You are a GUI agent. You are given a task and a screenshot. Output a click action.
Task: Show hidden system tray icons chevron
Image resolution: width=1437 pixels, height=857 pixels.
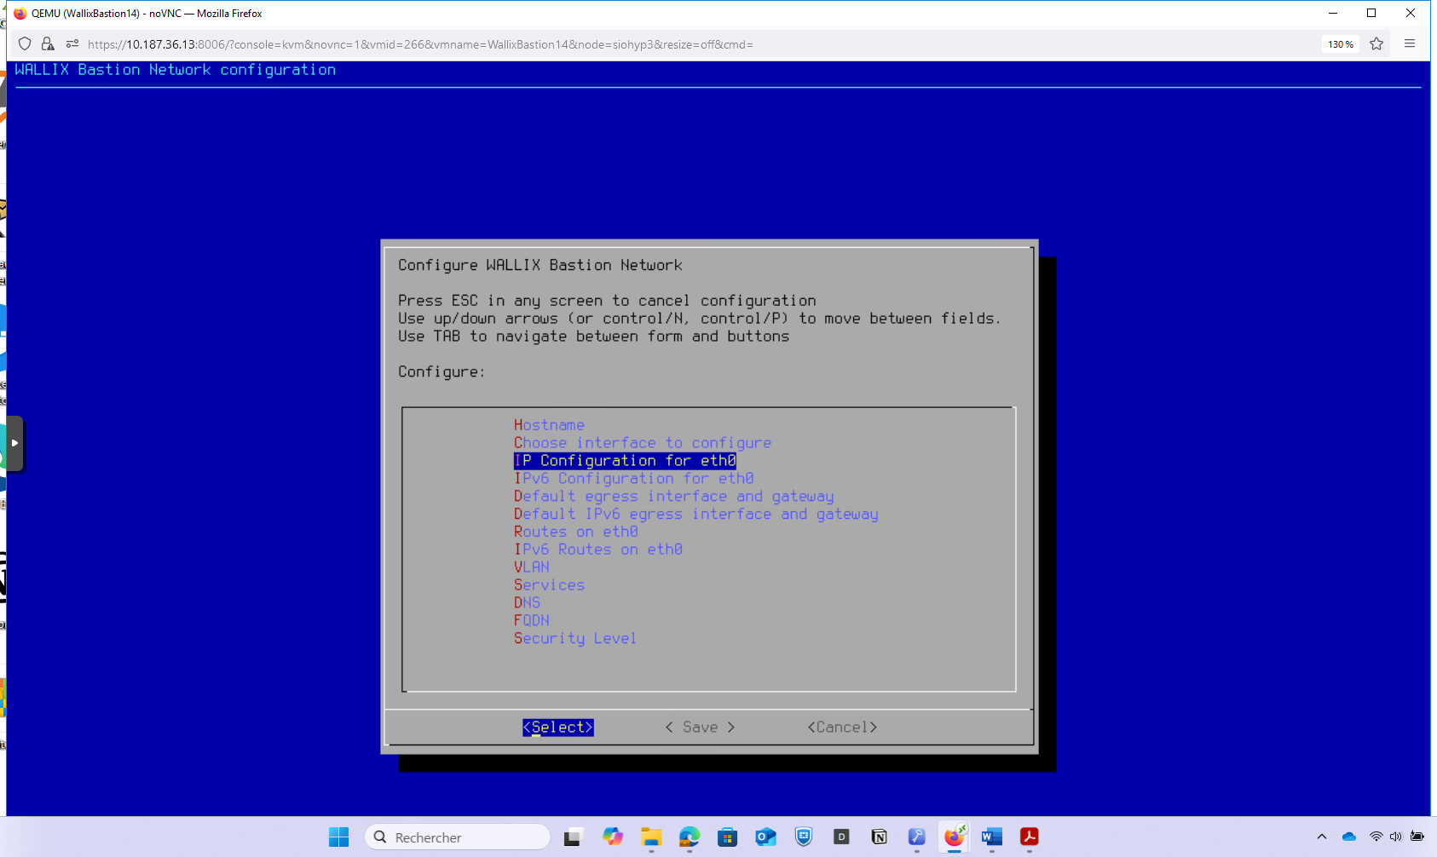pyautogui.click(x=1321, y=837)
